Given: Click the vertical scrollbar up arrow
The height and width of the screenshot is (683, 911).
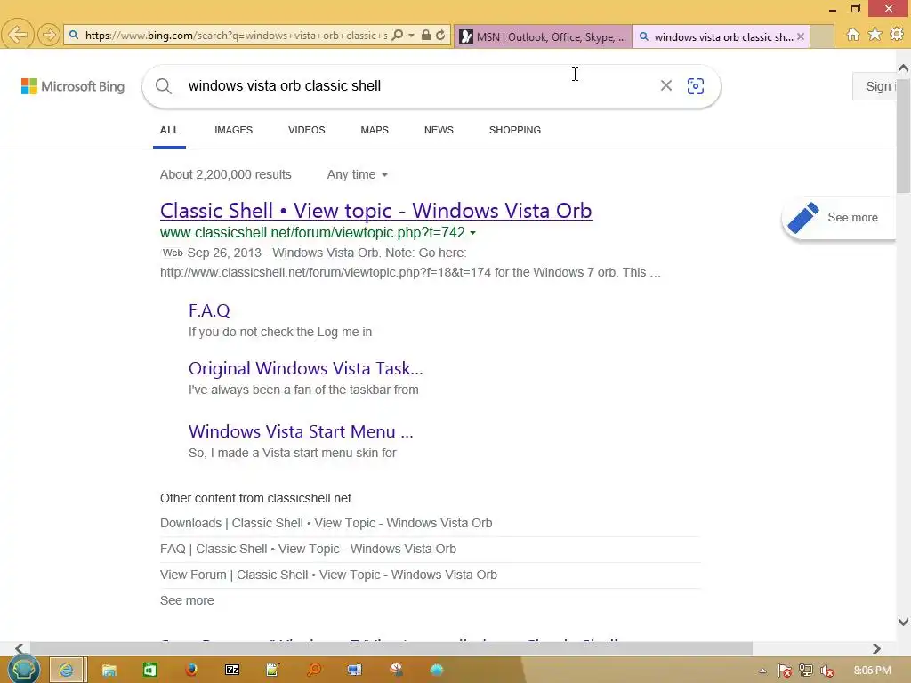Looking at the screenshot, I should [904, 68].
